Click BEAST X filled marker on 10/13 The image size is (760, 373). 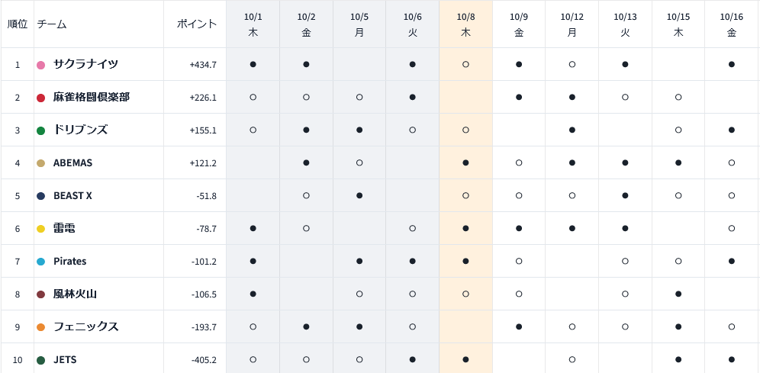[625, 196]
